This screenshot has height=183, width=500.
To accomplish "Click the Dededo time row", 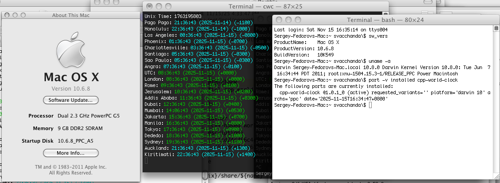I will [194, 135].
